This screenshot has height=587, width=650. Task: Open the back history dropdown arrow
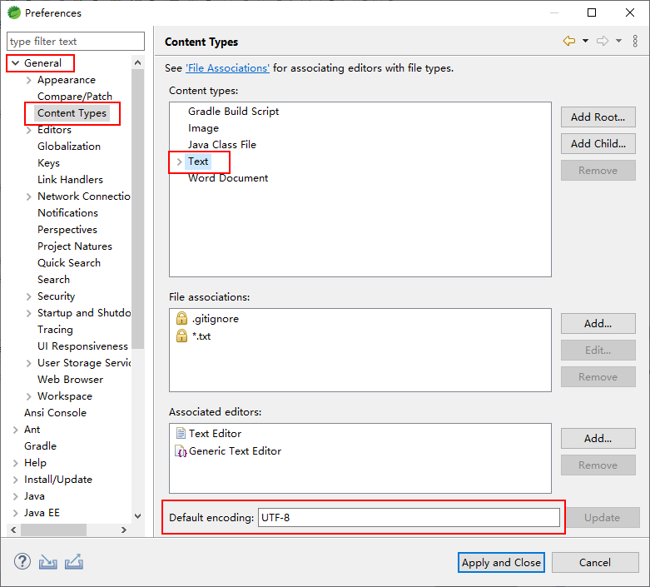tap(585, 41)
